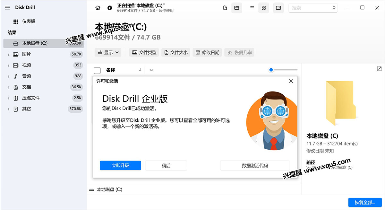Select grid view layout icon
Screen dimensions: 385x210
tap(264, 8)
